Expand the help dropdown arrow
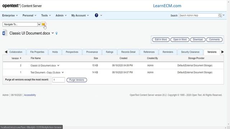The width and height of the screenshot is (230, 129). click(101, 15)
